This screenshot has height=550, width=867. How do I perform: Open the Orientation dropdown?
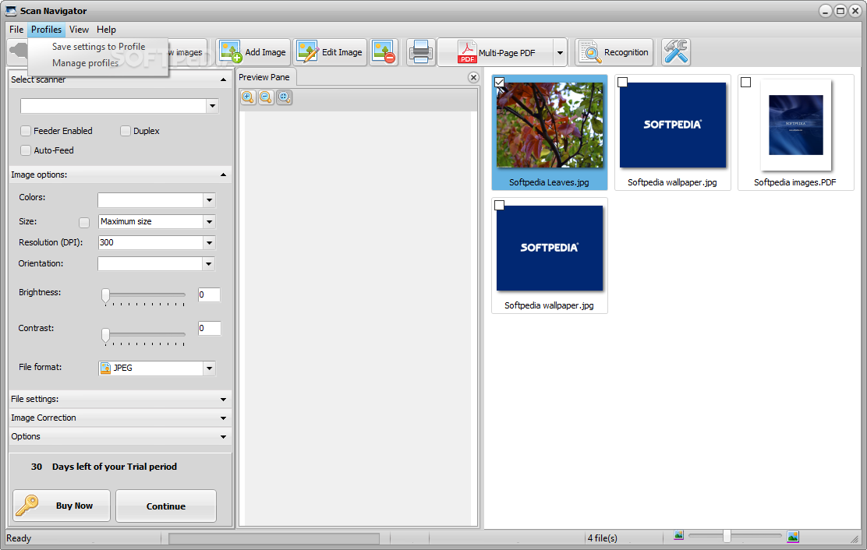[x=208, y=264]
